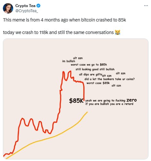Click the topmost 'alt szn' label

[x=78, y=58]
